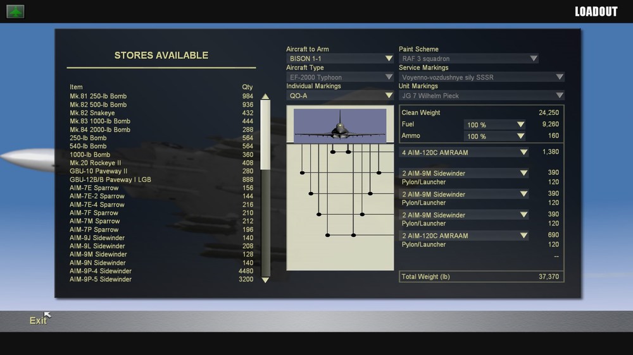The image size is (633, 355).
Task: Expand the Individual Markings QO-A dropdown
Action: tap(389, 95)
